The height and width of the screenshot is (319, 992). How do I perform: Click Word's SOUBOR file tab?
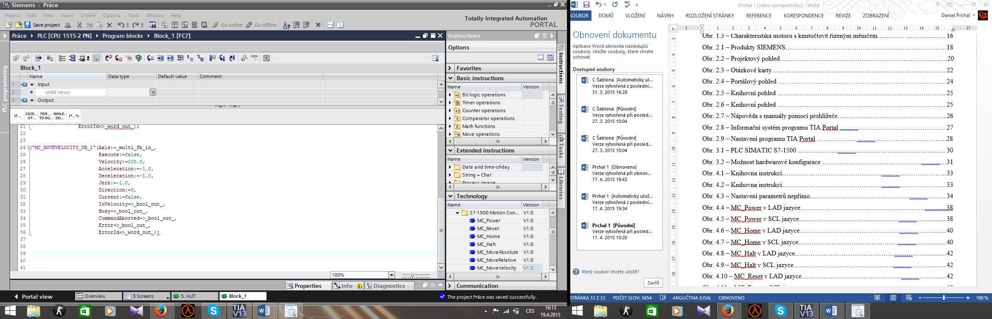coord(579,16)
